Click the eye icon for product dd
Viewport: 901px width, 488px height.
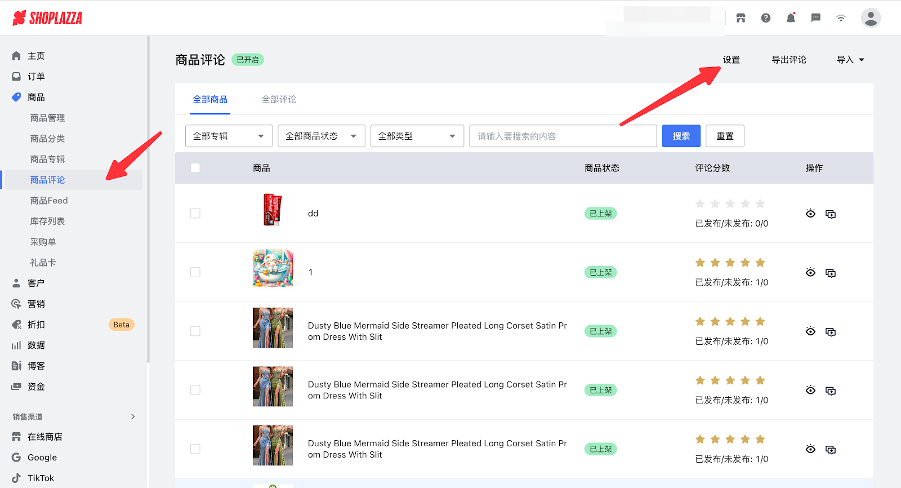[x=810, y=214]
